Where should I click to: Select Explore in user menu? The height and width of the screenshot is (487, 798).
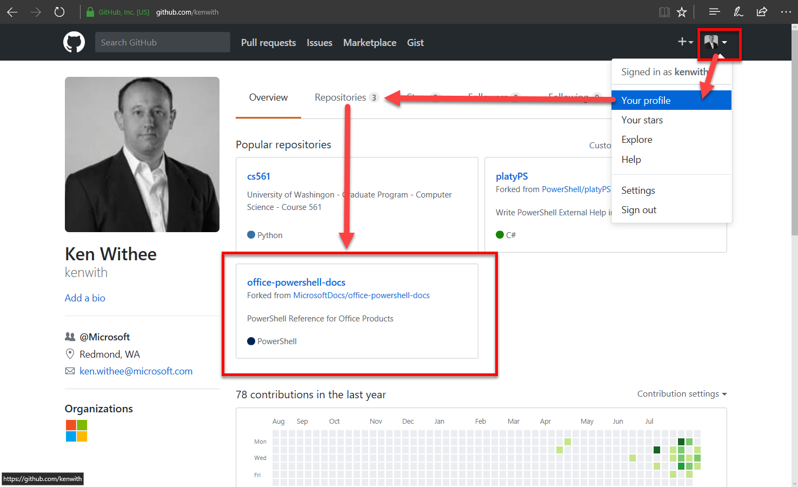[671, 140]
